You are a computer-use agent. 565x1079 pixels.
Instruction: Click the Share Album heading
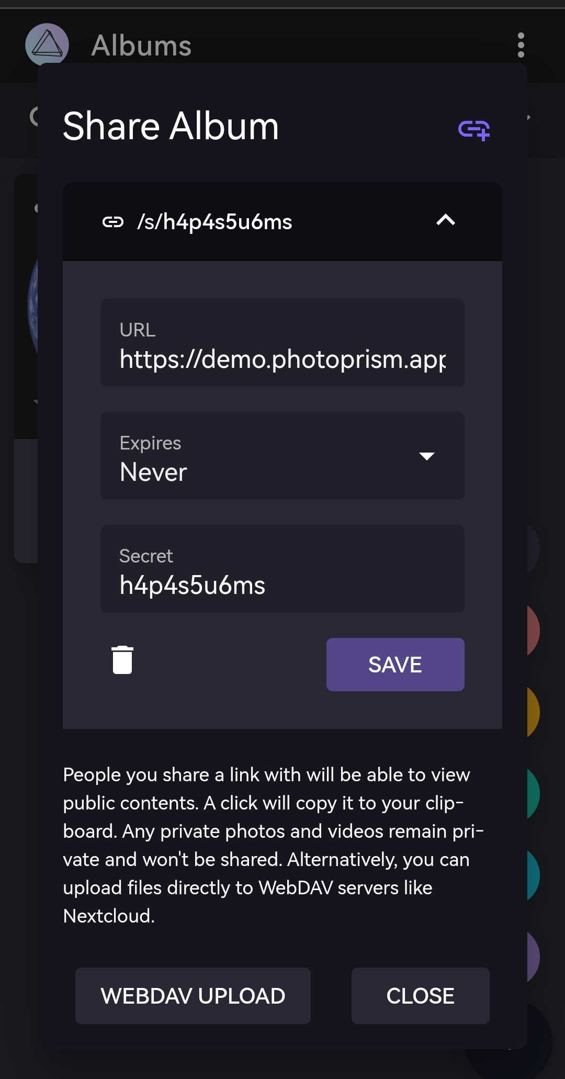pyautogui.click(x=171, y=126)
